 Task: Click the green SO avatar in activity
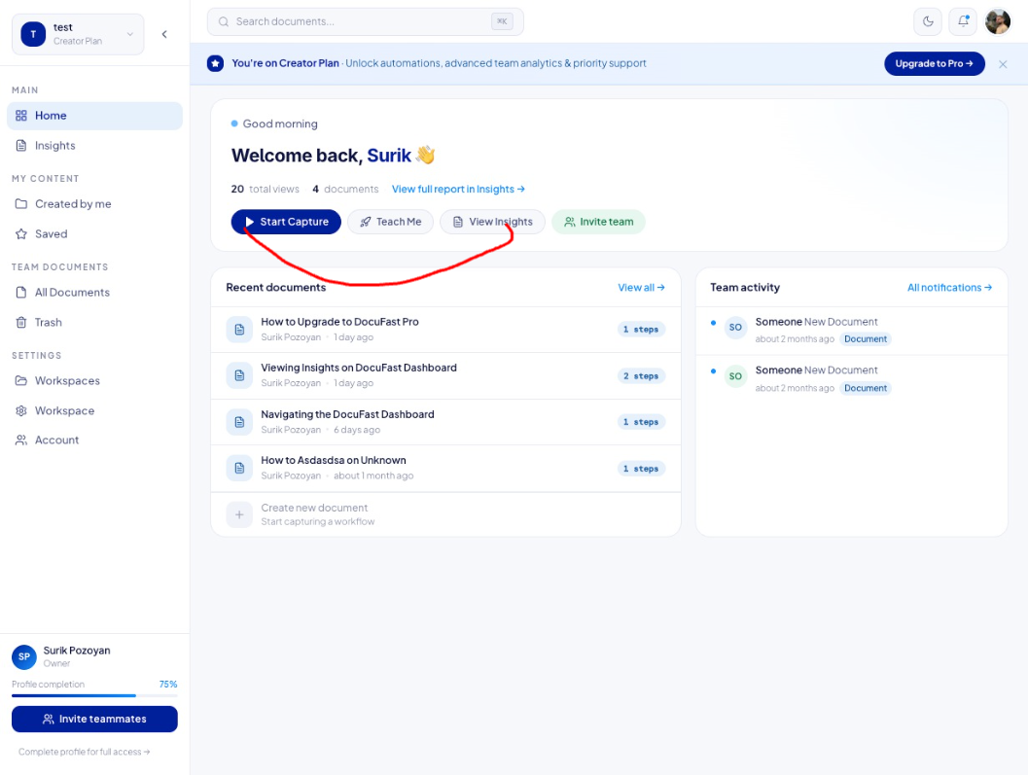pos(735,376)
